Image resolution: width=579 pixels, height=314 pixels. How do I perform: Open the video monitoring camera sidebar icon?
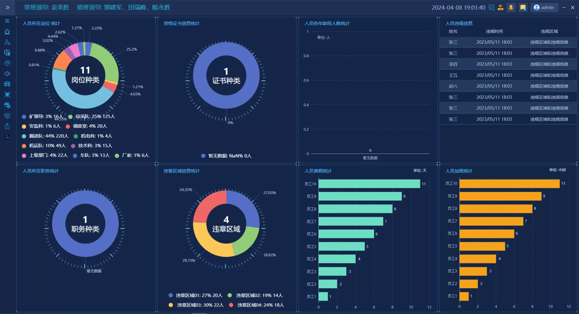click(x=8, y=53)
